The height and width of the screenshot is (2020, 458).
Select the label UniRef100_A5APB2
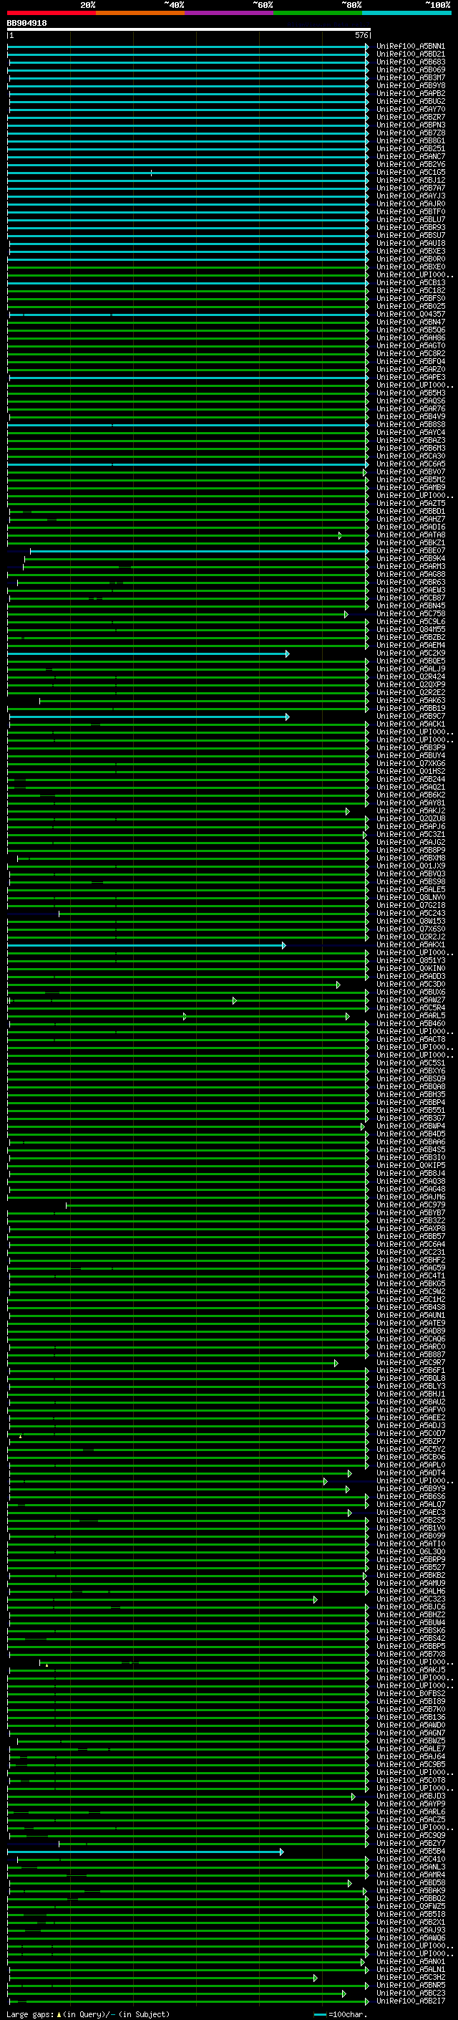pyautogui.click(x=411, y=93)
